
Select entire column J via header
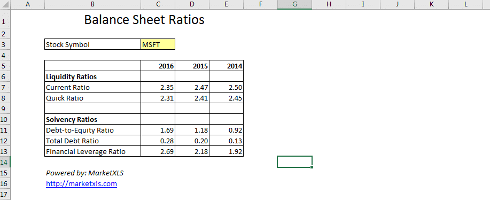click(397, 4)
